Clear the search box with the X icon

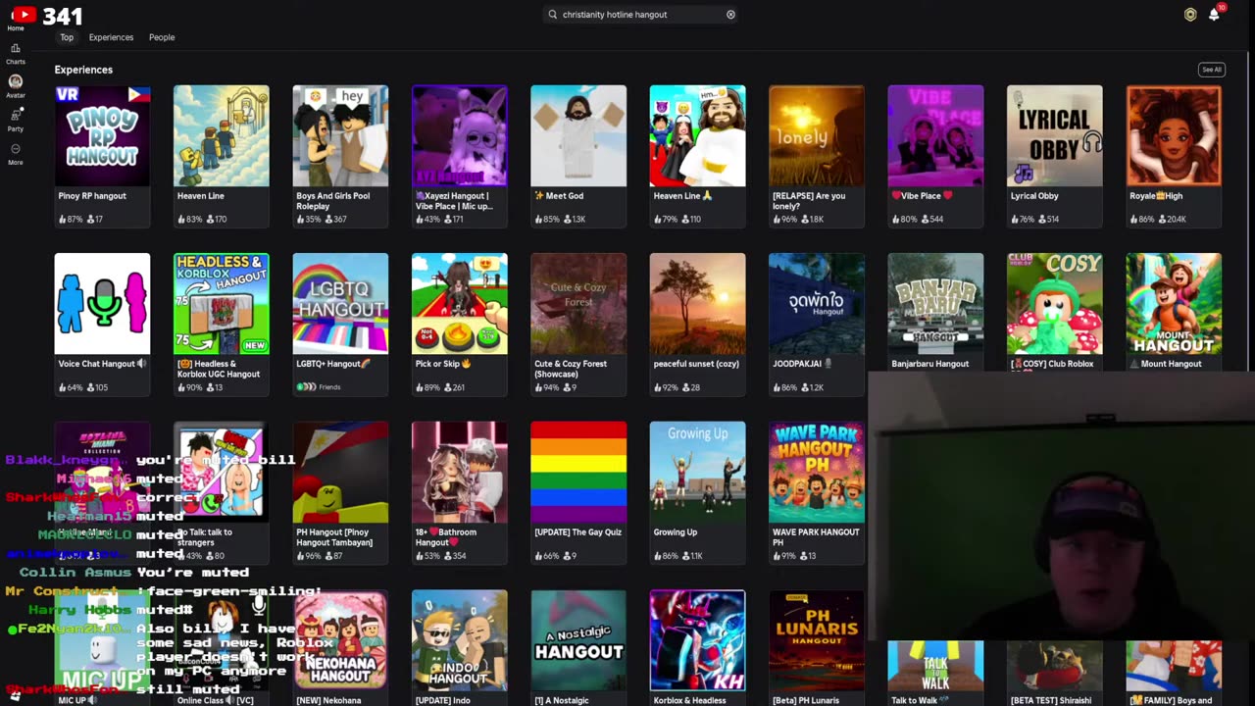730,15
